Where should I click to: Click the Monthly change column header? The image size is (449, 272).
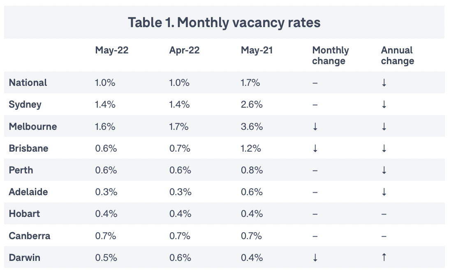[331, 55]
